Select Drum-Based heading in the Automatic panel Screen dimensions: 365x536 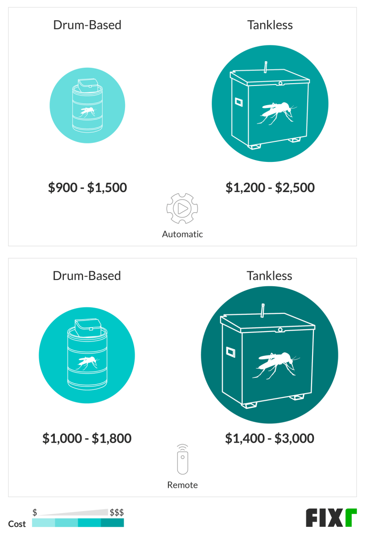pos(87,25)
